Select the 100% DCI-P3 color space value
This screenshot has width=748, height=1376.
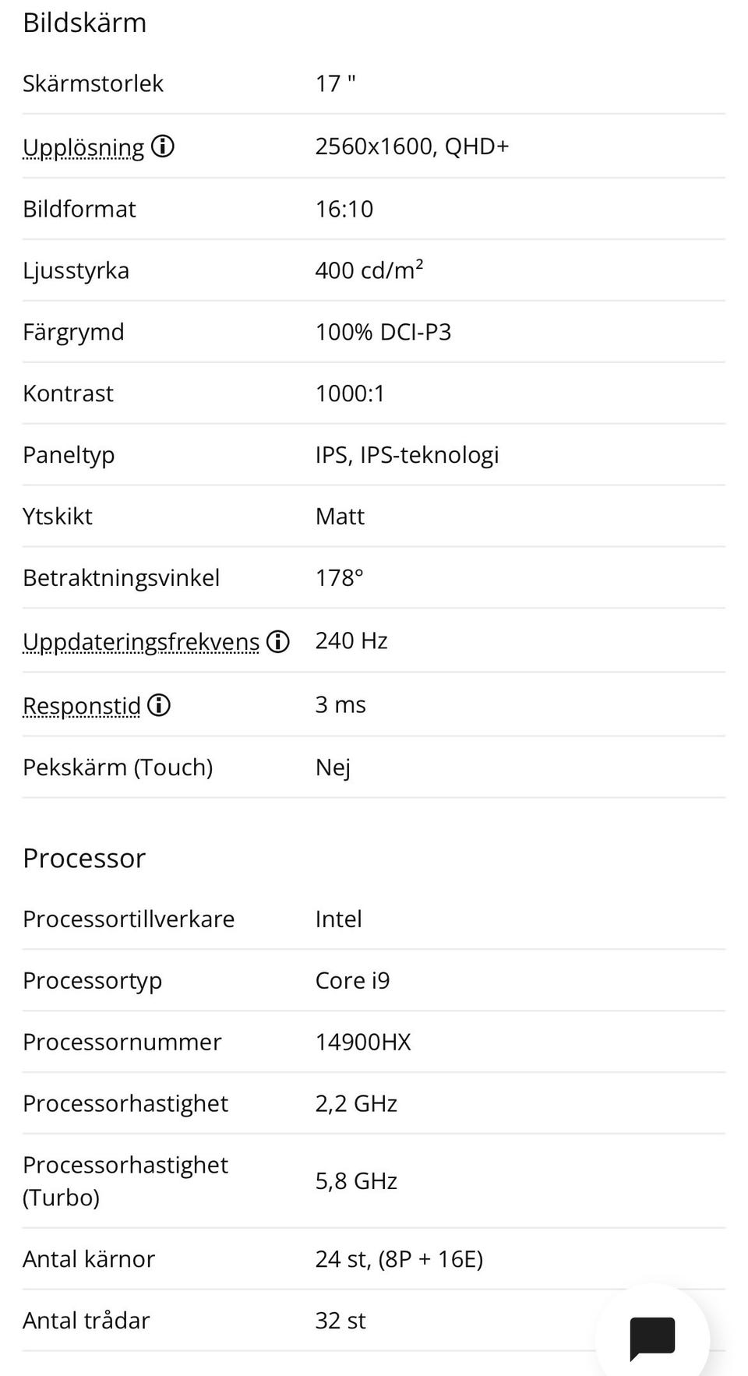(383, 332)
